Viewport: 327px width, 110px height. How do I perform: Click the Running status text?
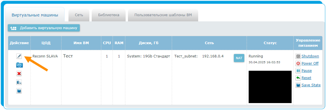click(x=256, y=56)
